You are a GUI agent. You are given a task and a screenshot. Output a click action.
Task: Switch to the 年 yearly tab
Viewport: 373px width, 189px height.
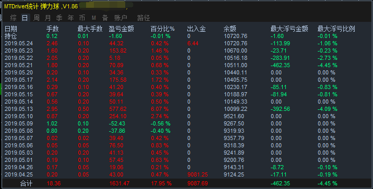click(x=70, y=18)
